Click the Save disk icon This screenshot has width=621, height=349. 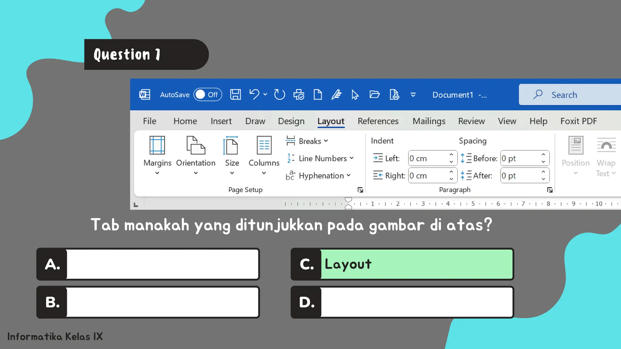click(235, 95)
